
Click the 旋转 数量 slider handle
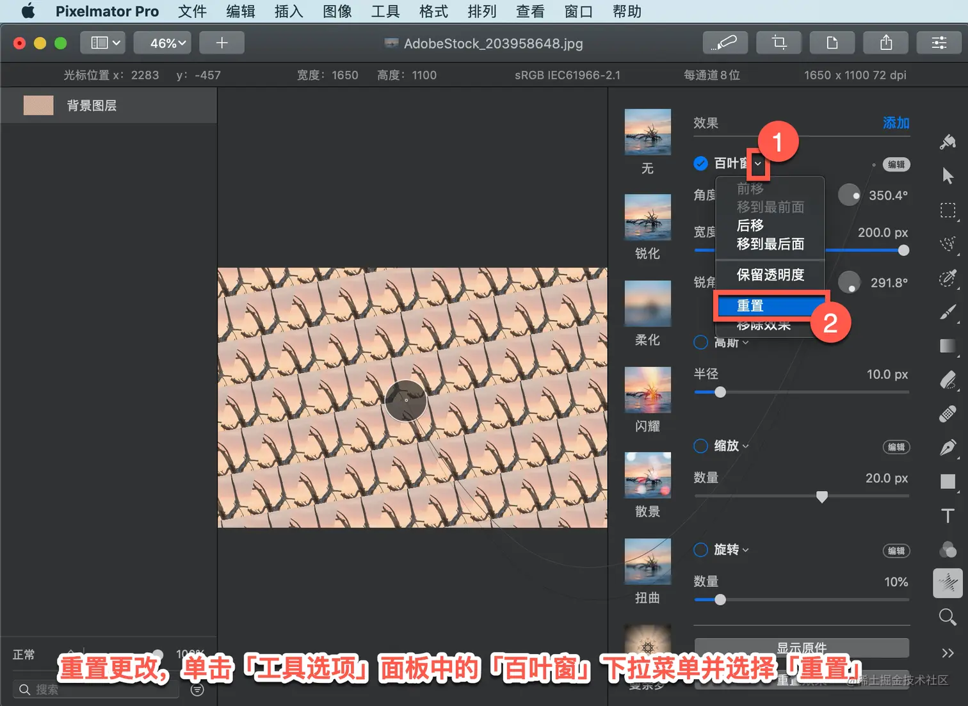tap(720, 600)
